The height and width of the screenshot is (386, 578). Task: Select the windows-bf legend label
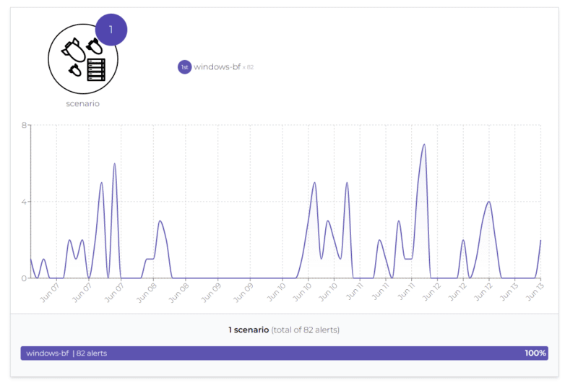[217, 67]
